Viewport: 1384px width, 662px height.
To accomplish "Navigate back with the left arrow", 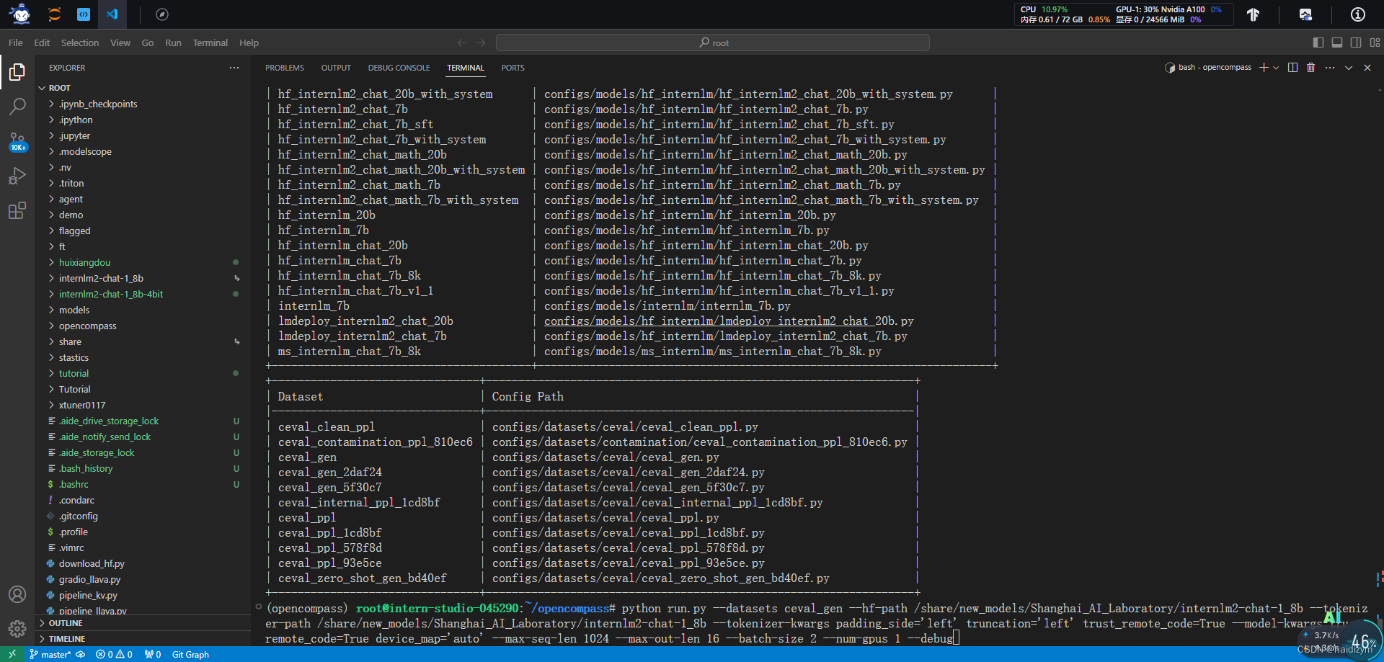I will pos(462,43).
